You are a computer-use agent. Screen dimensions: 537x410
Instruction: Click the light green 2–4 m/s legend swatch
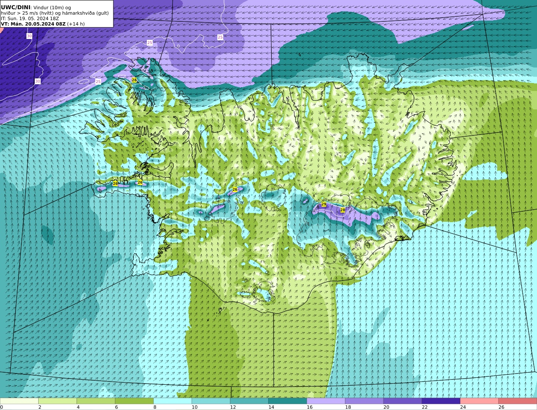coord(57,401)
